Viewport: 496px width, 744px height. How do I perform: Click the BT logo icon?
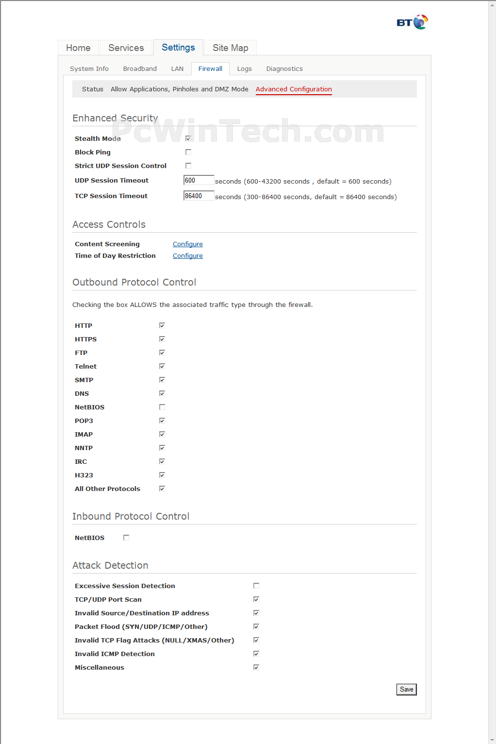point(413,22)
